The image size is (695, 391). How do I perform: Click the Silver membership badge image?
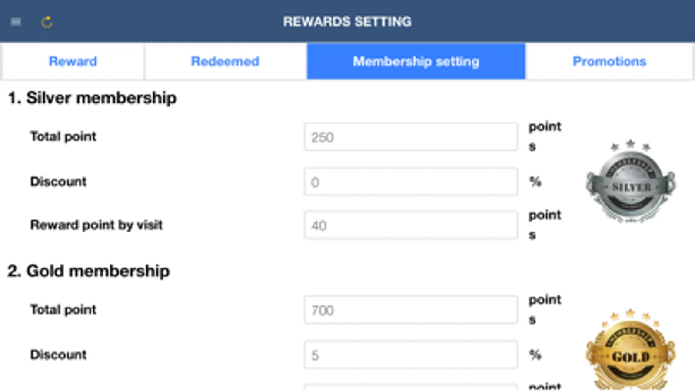(x=630, y=182)
